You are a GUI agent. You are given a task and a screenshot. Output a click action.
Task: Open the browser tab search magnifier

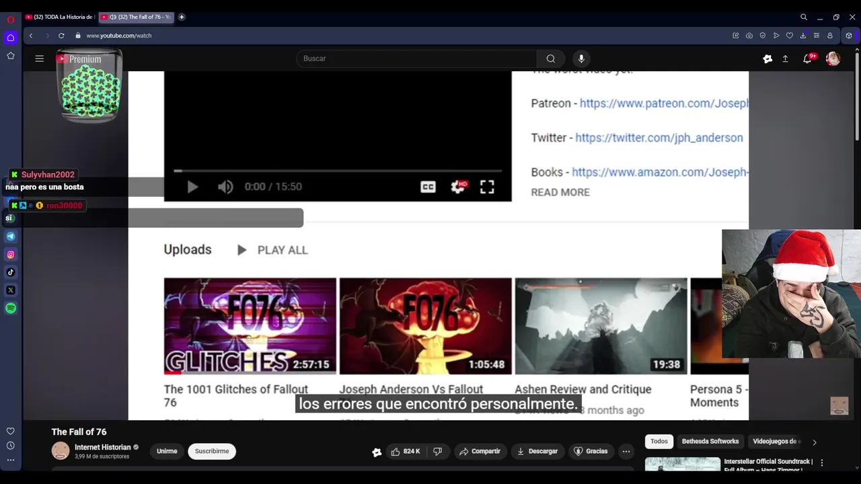(x=804, y=17)
